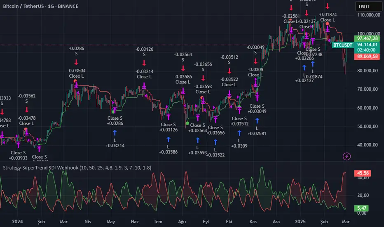Click the Close S +0.03656 label
Image resolution: width=384 pixels, height=227 pixels.
click(x=215, y=130)
